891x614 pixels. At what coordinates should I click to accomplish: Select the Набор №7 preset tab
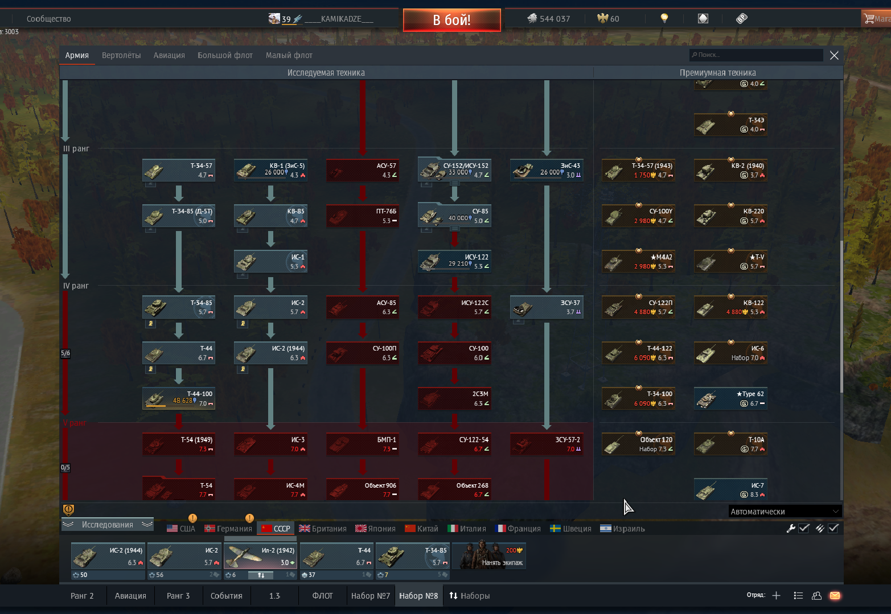tap(371, 596)
